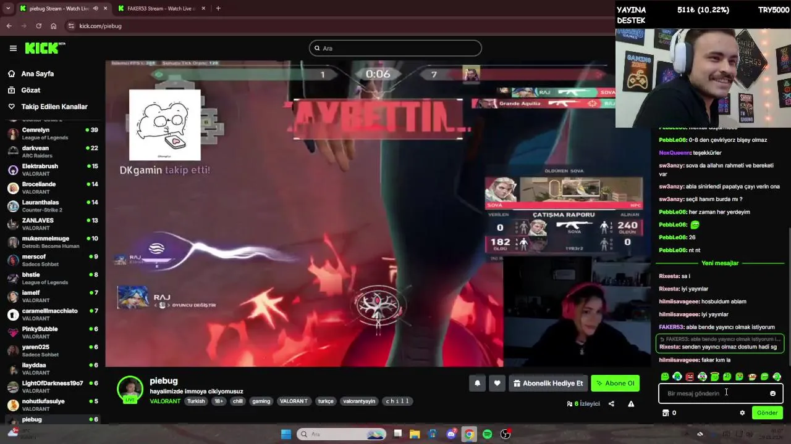Open bhstie channel in sidebar
The width and height of the screenshot is (791, 444).
point(53,278)
